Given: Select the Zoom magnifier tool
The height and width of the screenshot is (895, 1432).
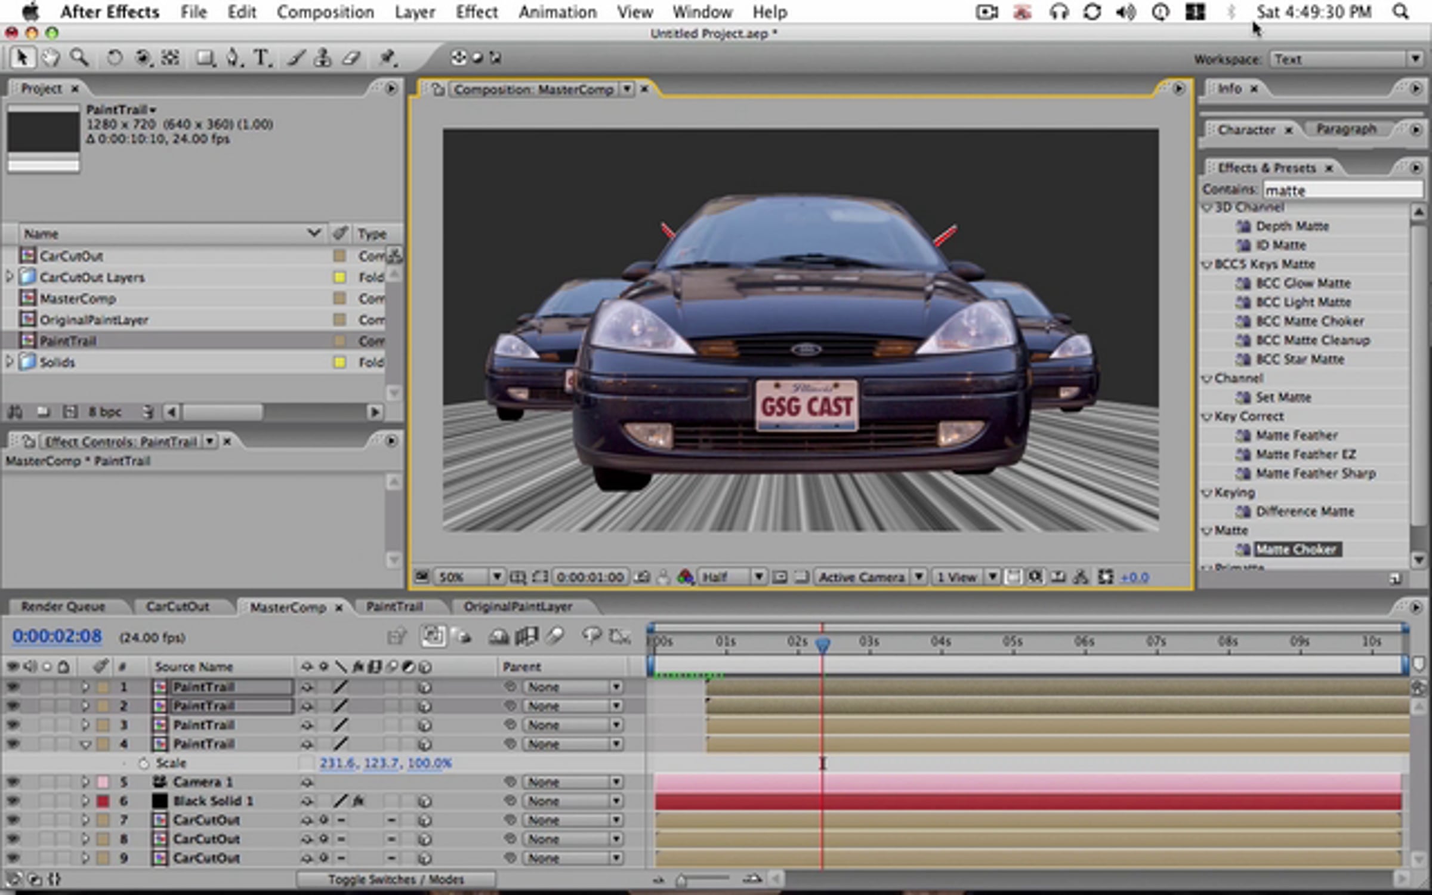Looking at the screenshot, I should point(79,58).
